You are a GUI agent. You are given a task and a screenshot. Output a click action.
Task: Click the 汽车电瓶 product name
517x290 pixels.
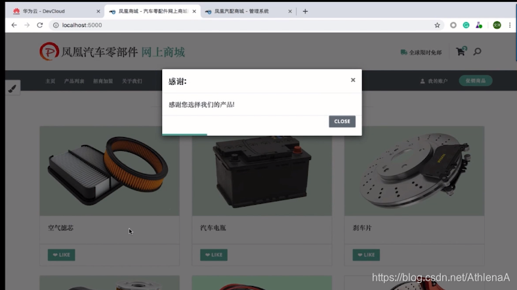[213, 228]
